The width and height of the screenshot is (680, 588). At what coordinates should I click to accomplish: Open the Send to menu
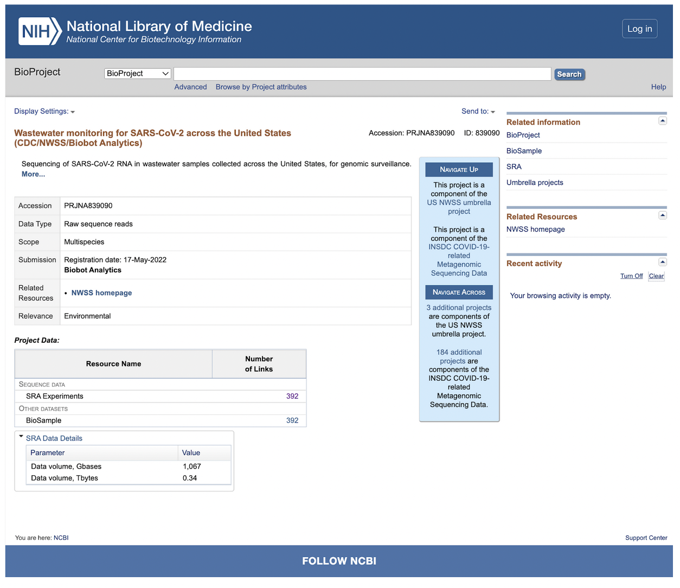[478, 111]
